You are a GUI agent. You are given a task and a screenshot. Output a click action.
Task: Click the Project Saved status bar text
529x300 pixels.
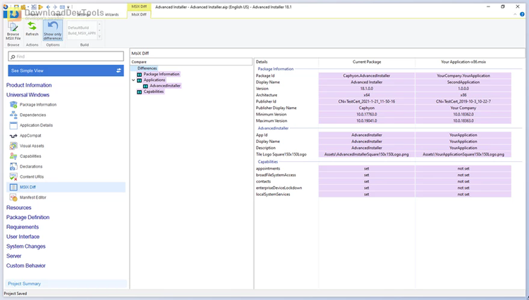click(16, 294)
